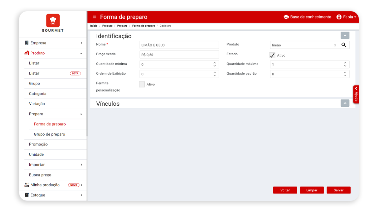Toggle the Estado Ativo checkbox
Image resolution: width=378 pixels, height=212 pixels.
point(272,55)
